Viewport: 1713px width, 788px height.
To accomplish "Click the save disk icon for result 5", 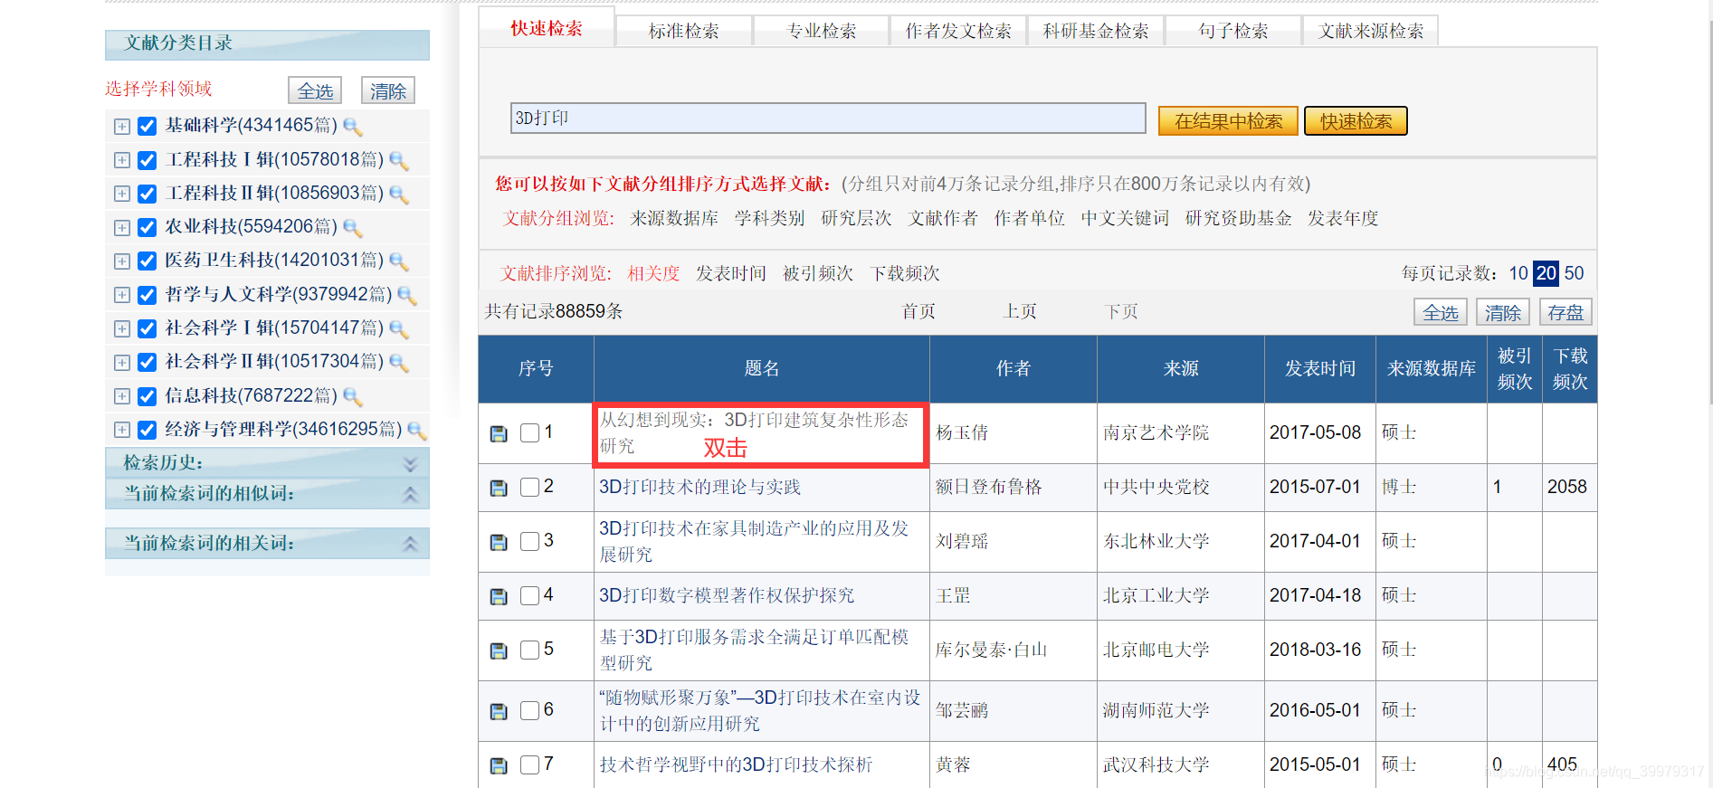I will (x=499, y=650).
